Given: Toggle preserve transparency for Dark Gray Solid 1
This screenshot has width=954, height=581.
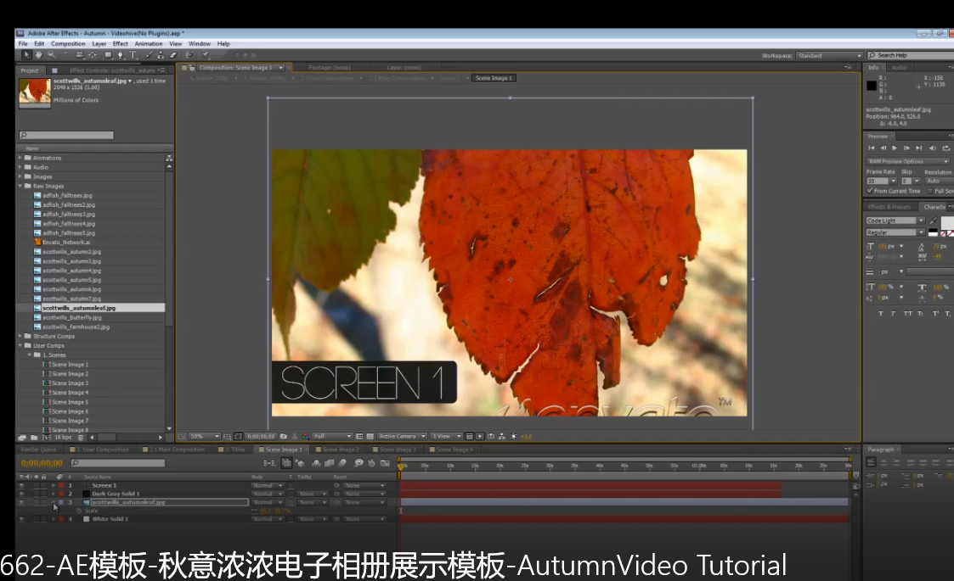Looking at the screenshot, I should (x=291, y=494).
